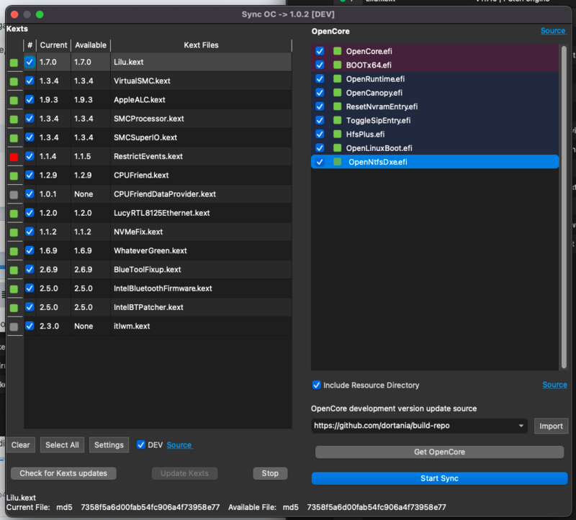Click the red status indicator beside RestrictEvents.kext
Image resolution: width=576 pixels, height=520 pixels.
[x=14, y=156]
